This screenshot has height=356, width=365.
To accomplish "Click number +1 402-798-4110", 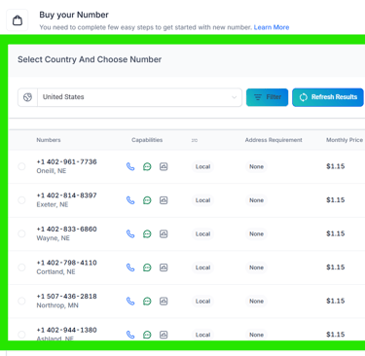I will click(x=66, y=263).
